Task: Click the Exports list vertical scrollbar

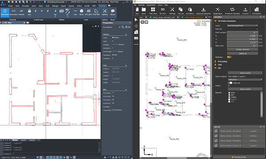Action: coord(262,104)
